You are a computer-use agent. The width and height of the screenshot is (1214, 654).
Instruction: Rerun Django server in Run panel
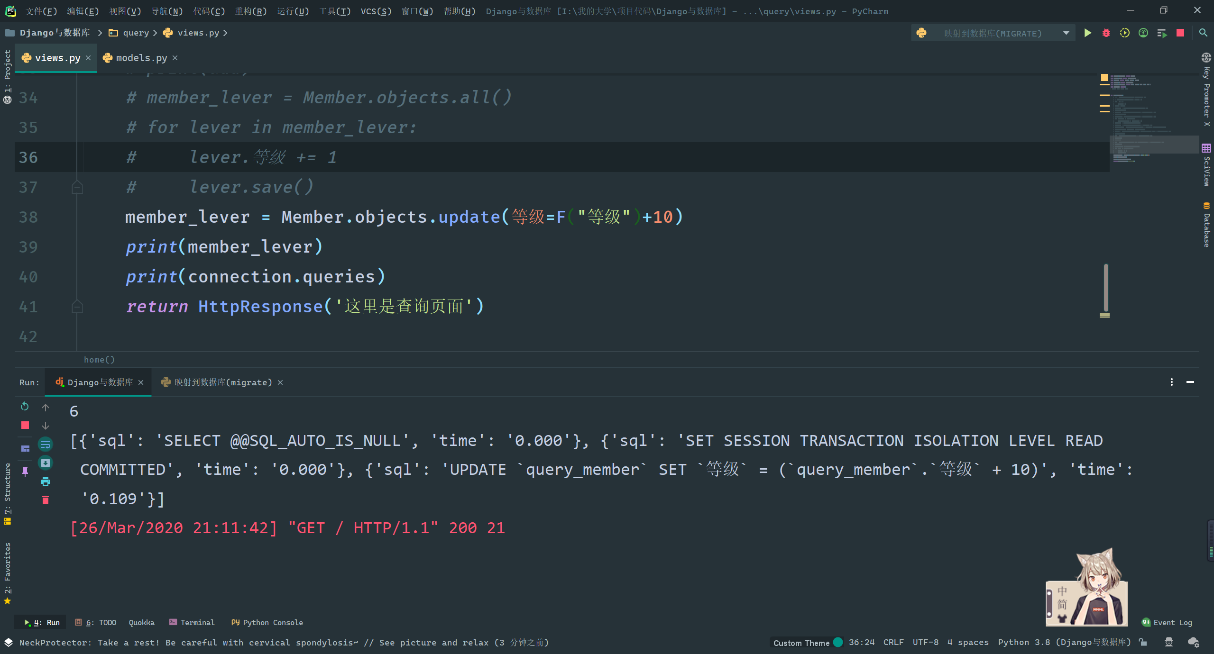[x=25, y=407]
